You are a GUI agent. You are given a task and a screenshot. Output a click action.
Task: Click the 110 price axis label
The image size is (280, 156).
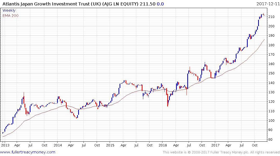(x=271, y=111)
